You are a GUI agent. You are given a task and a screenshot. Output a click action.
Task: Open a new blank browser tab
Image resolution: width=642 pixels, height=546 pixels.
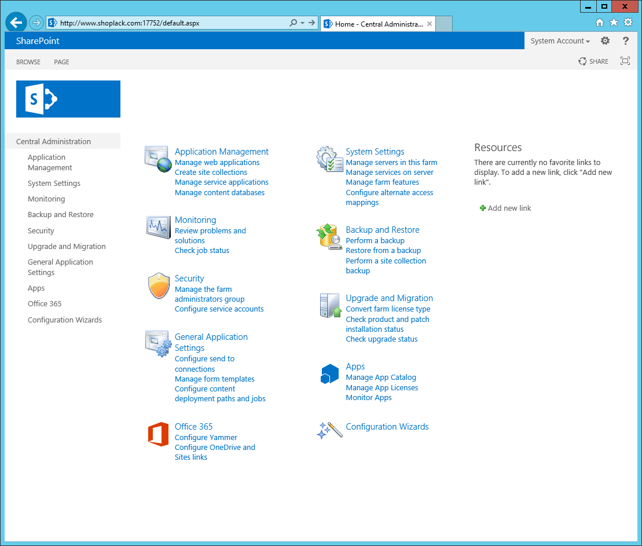[x=444, y=24]
